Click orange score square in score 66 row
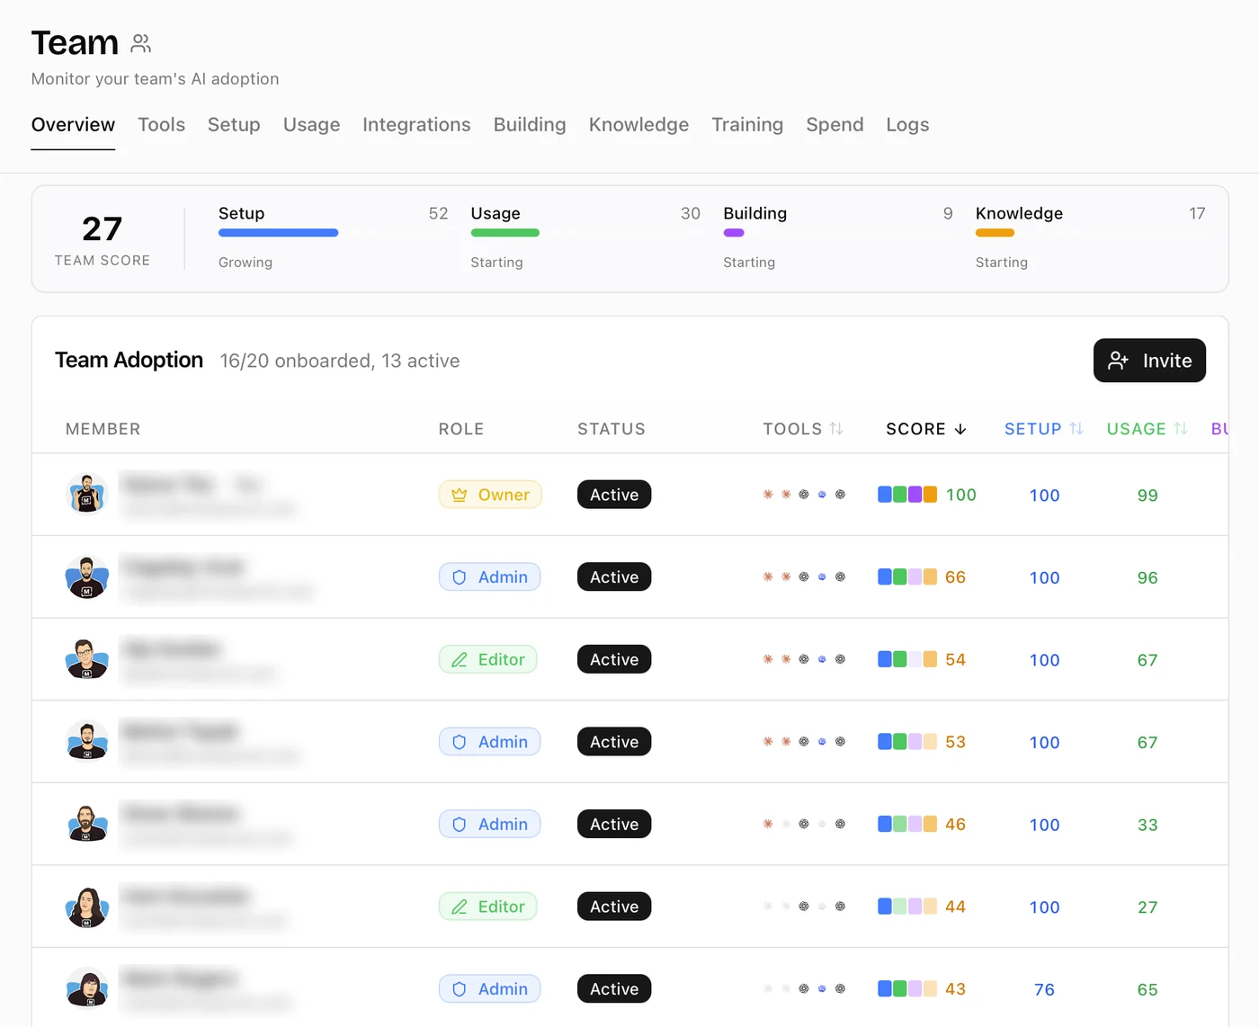1259x1027 pixels. point(930,577)
